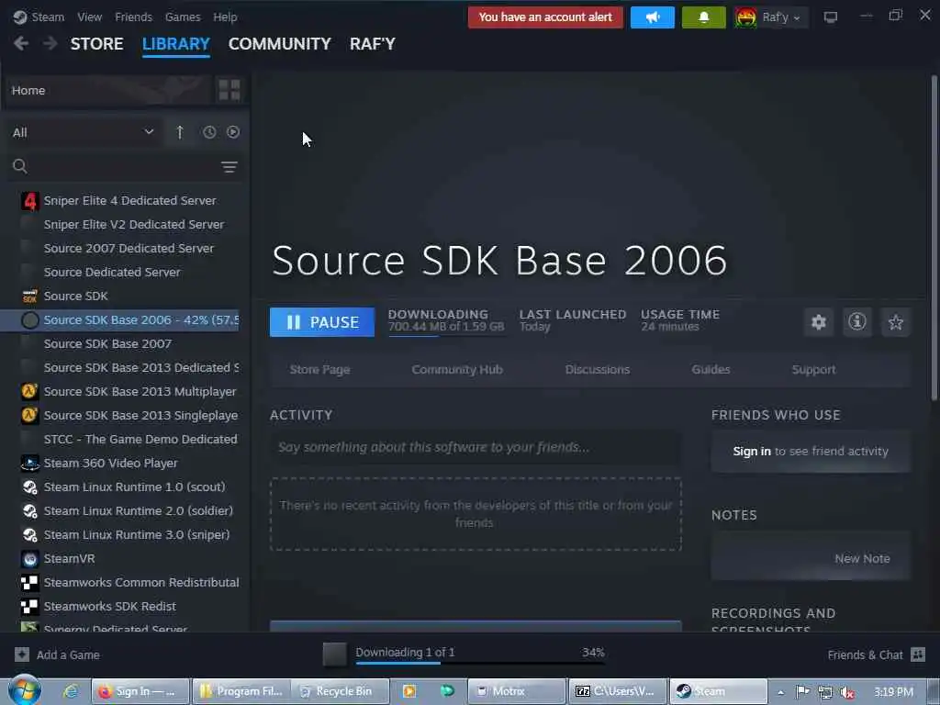Click the muted volume tray icon
Screen dimensions: 940x705
click(847, 692)
